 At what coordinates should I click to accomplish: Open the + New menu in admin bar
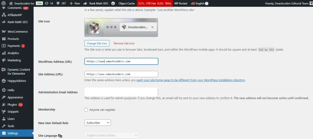click(75, 3)
